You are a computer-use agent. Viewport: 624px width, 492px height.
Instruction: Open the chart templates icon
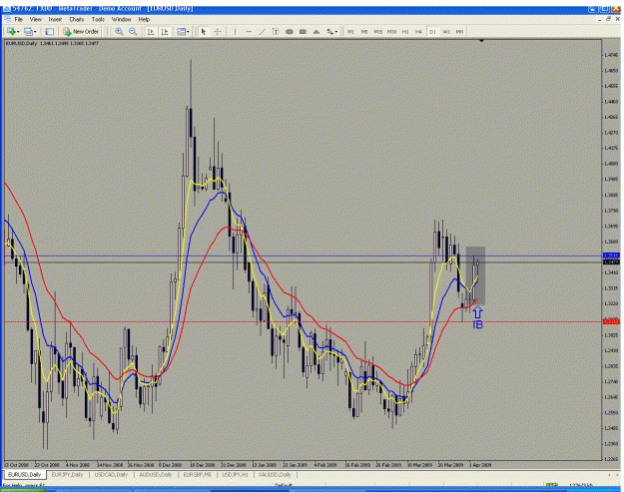pyautogui.click(x=181, y=32)
